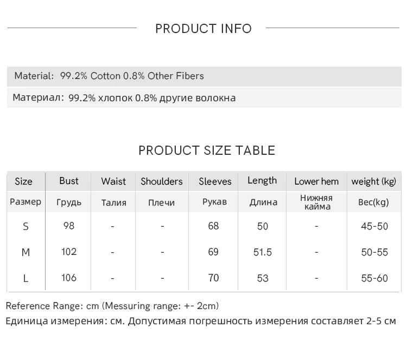Viewport: 407px width, 341px height.
Task: Select the Russian Материал composition row
Action: (x=124, y=98)
